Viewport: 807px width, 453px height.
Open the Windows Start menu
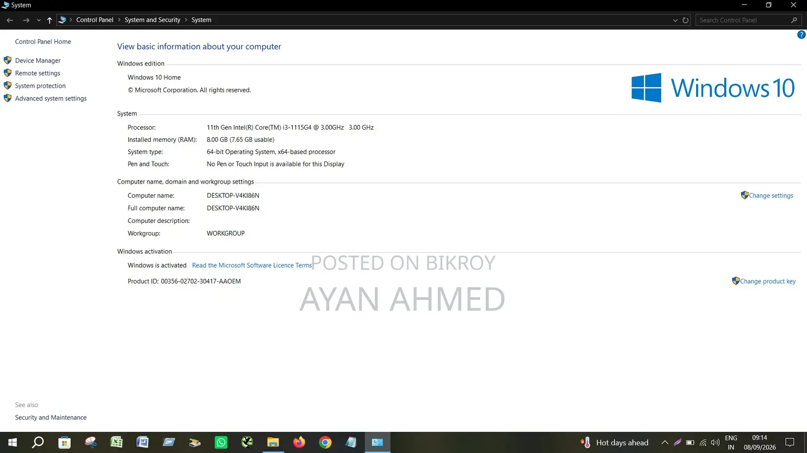coord(13,442)
